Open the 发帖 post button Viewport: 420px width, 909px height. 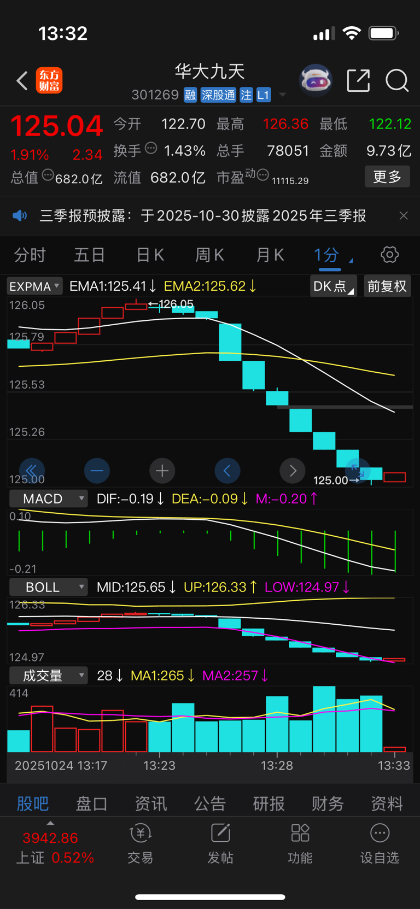click(220, 845)
